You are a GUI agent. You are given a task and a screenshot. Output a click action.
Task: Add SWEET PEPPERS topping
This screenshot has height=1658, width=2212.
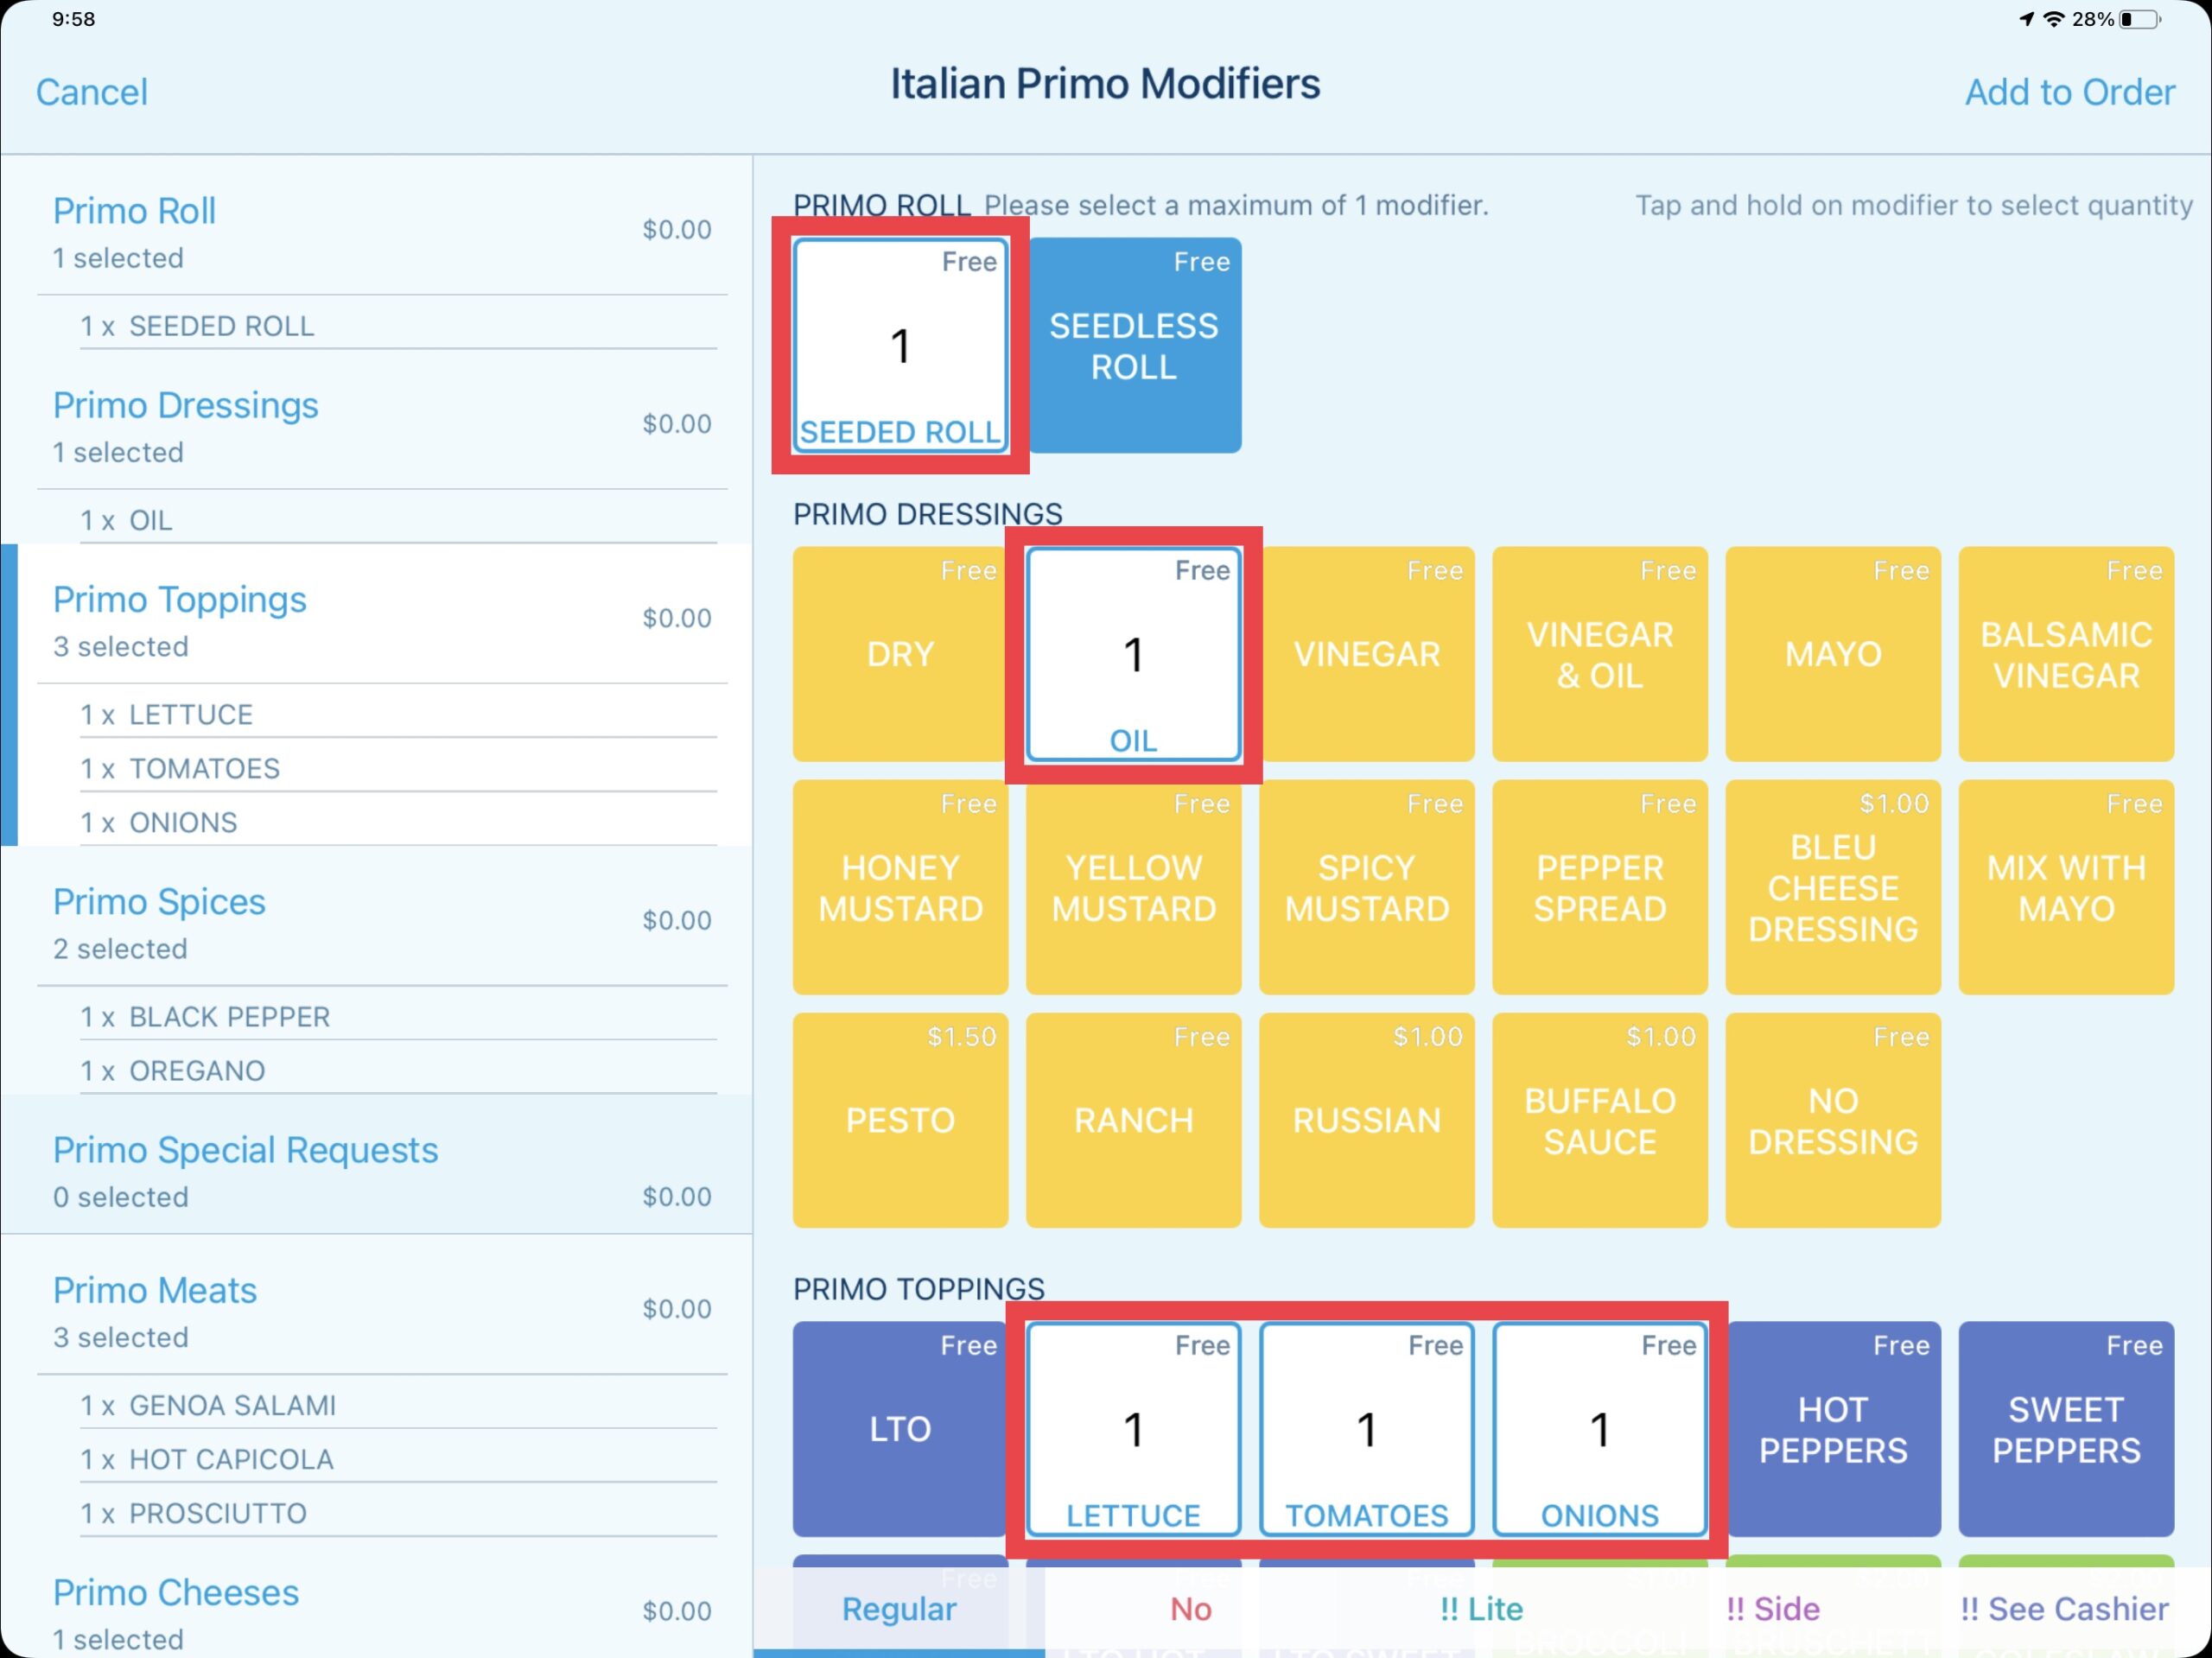pos(2066,1429)
